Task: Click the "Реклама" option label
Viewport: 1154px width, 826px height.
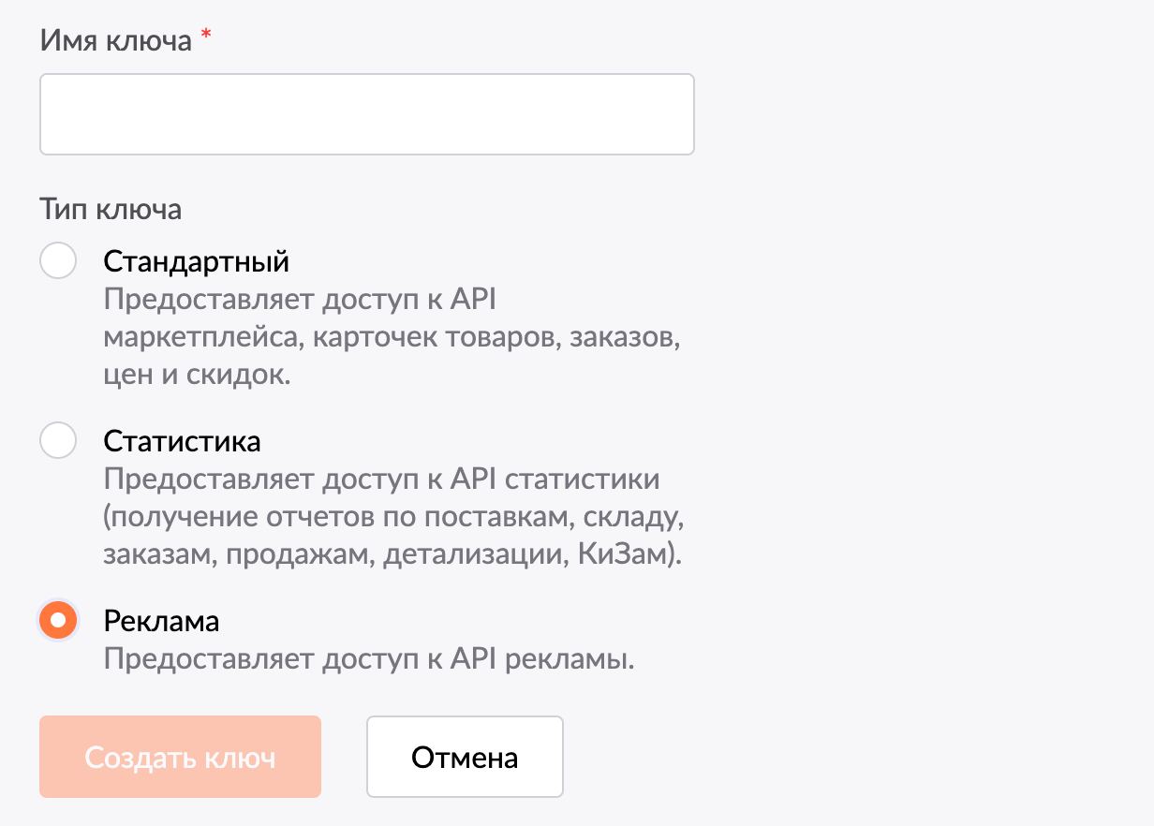Action: click(161, 620)
